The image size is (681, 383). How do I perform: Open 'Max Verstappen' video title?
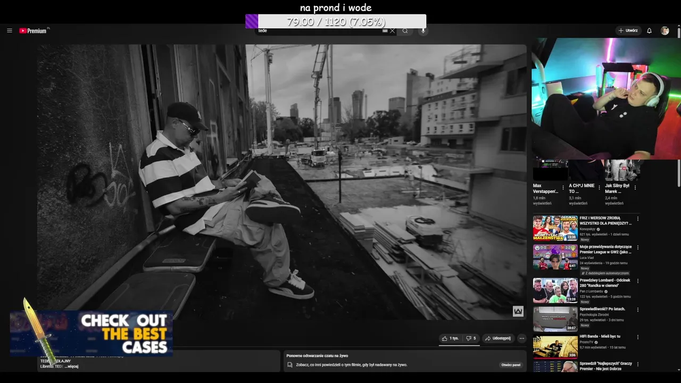545,188
